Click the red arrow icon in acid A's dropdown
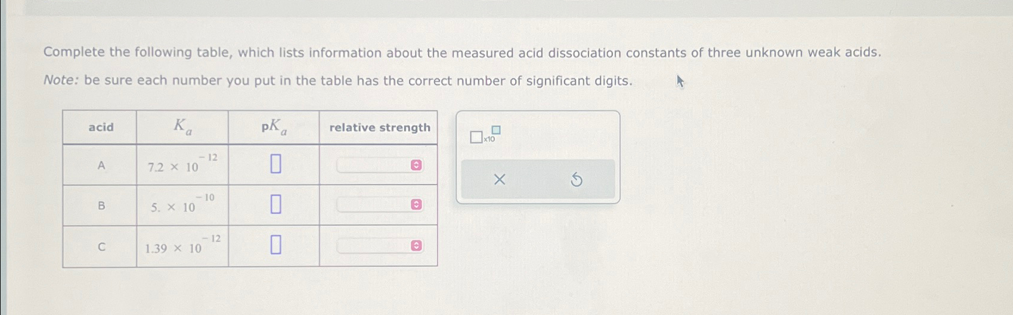The height and width of the screenshot is (315, 1013). 417,165
